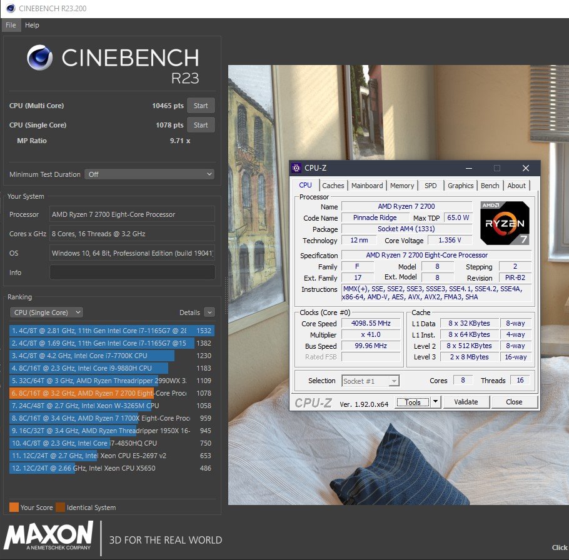
Task: Switch to the Bench tab in CPU-Z
Action: [x=490, y=186]
